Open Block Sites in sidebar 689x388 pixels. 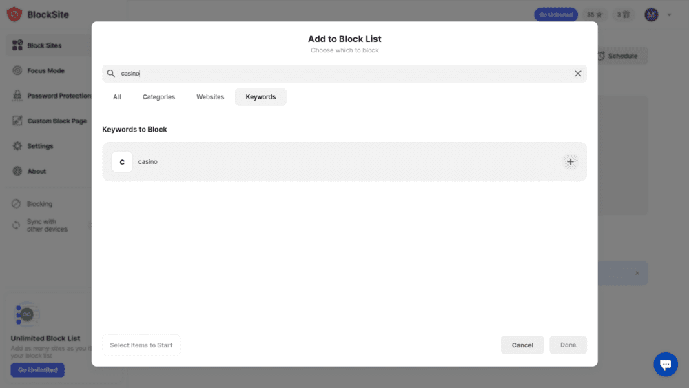click(44, 45)
